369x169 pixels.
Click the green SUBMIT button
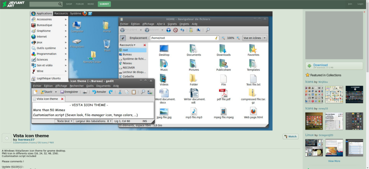(104, 4)
